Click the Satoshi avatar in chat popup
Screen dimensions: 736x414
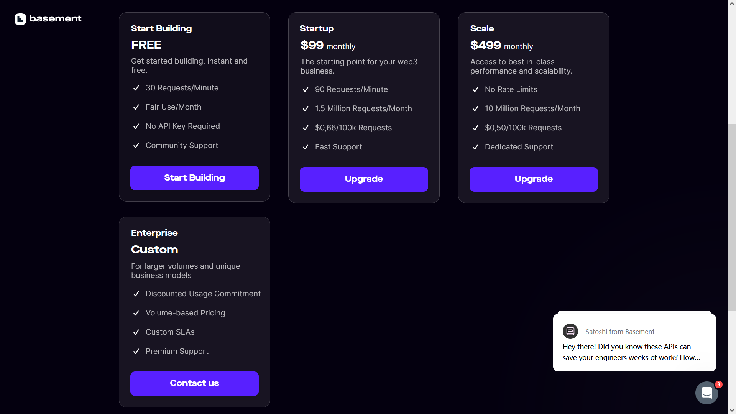(570, 331)
